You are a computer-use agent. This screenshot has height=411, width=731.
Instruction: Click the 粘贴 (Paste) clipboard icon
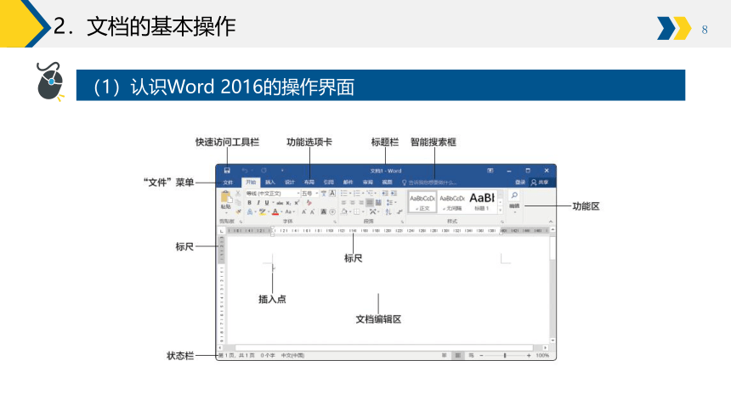tap(226, 197)
